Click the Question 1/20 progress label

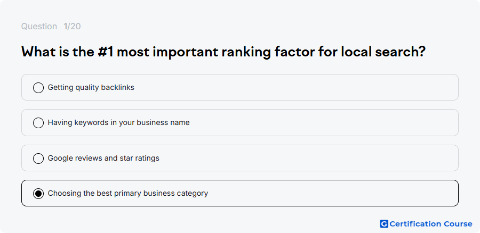tap(51, 27)
